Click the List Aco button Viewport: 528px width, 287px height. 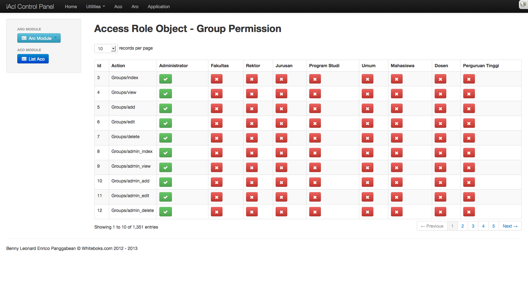[33, 59]
